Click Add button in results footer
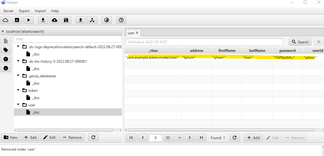The width and height of the screenshot is (324, 156). 253,138
